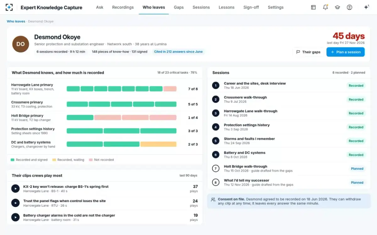Open the Sign-off tab

click(251, 7)
